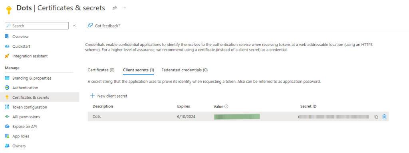
Task: Delete the Dots client secret
Action: (x=384, y=117)
